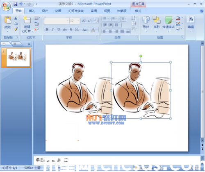
Task: Align text to the left
Action: (105, 31)
